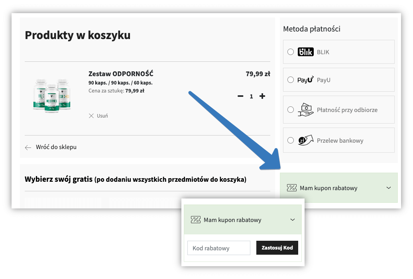Increase product quantity with the plus icon
This screenshot has height=279, width=413.
point(262,96)
